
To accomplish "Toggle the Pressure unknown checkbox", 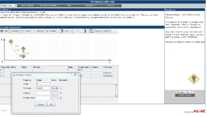I will [61, 88].
